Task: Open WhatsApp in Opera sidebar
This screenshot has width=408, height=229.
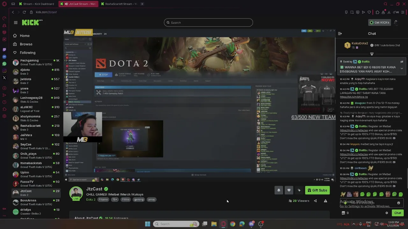Action: [4, 64]
